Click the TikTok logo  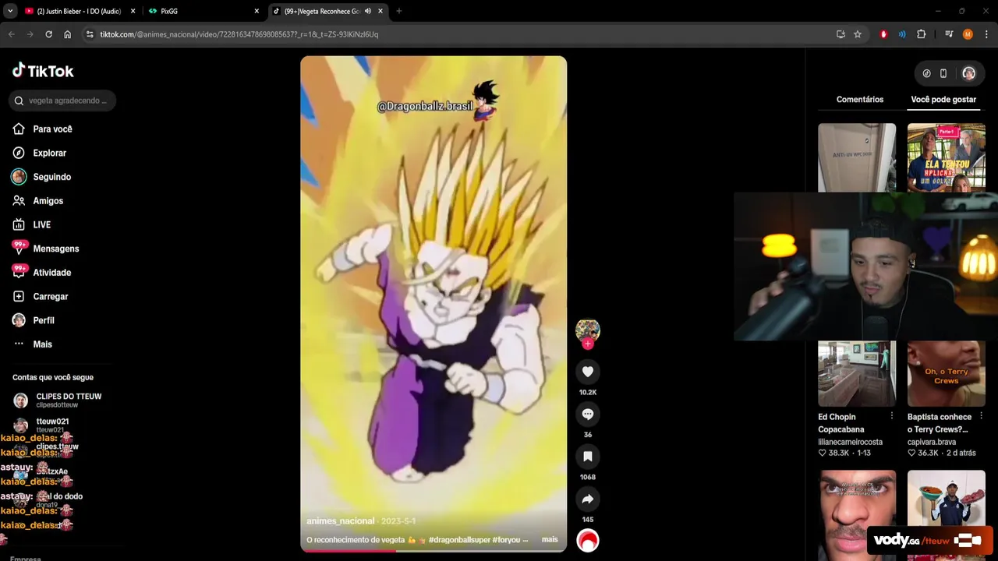(43, 71)
